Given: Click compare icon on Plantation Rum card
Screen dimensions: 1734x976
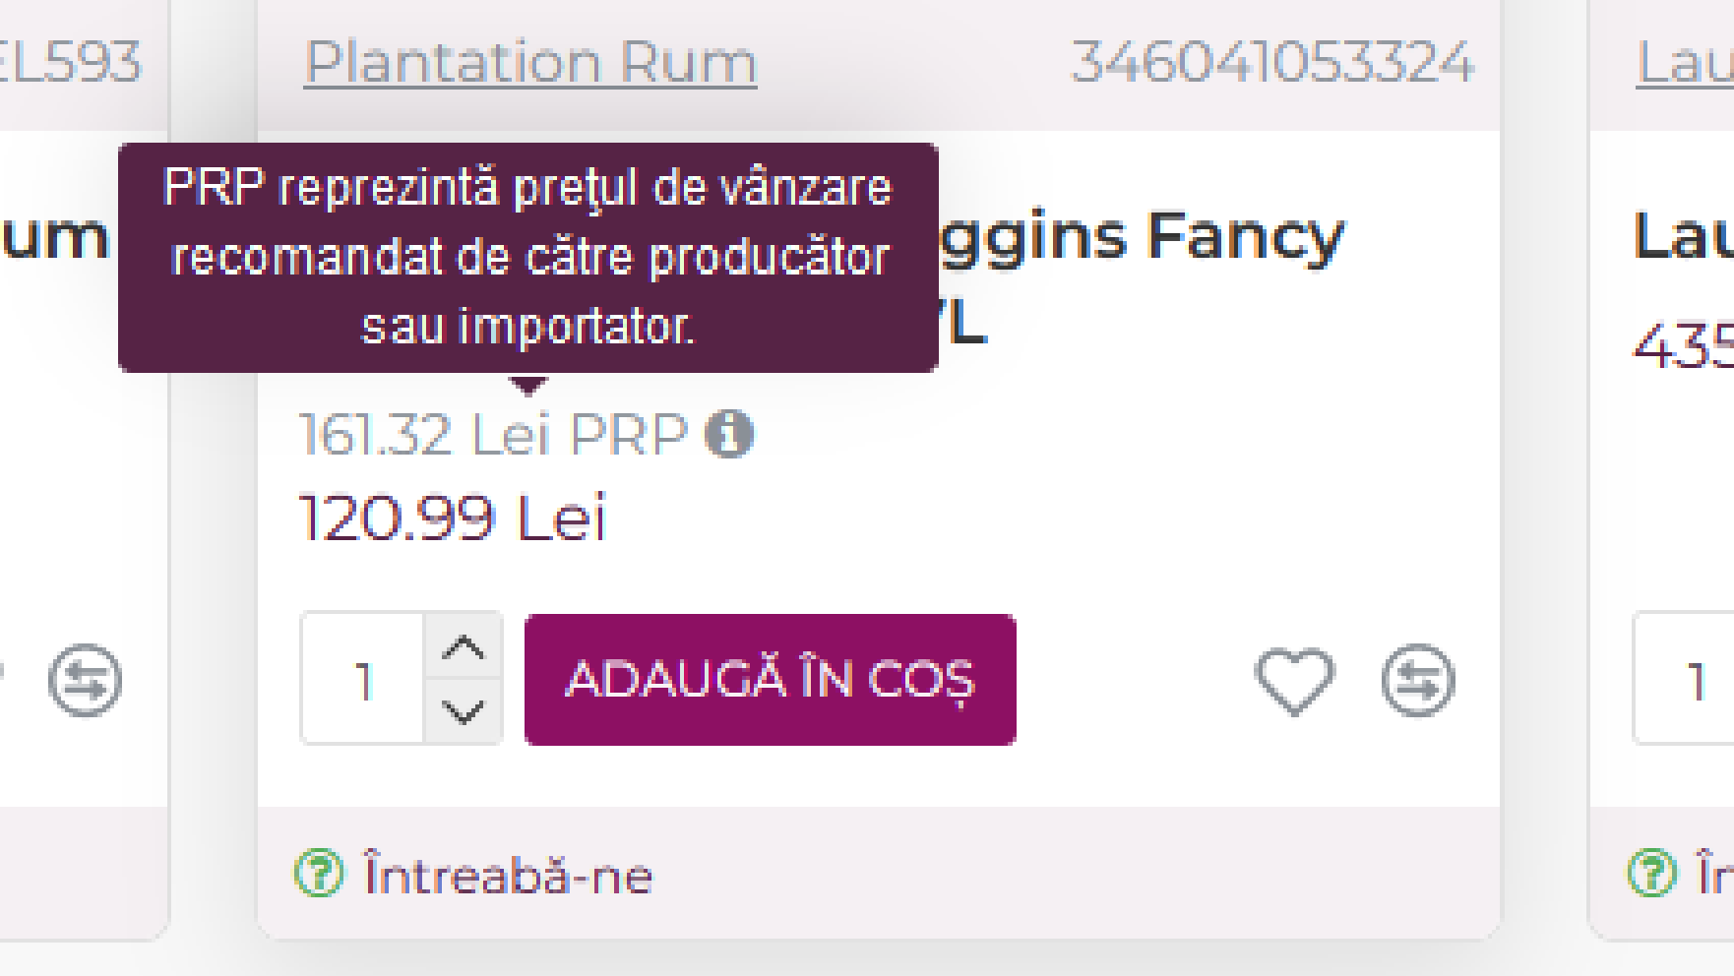Looking at the screenshot, I should click(x=1417, y=680).
